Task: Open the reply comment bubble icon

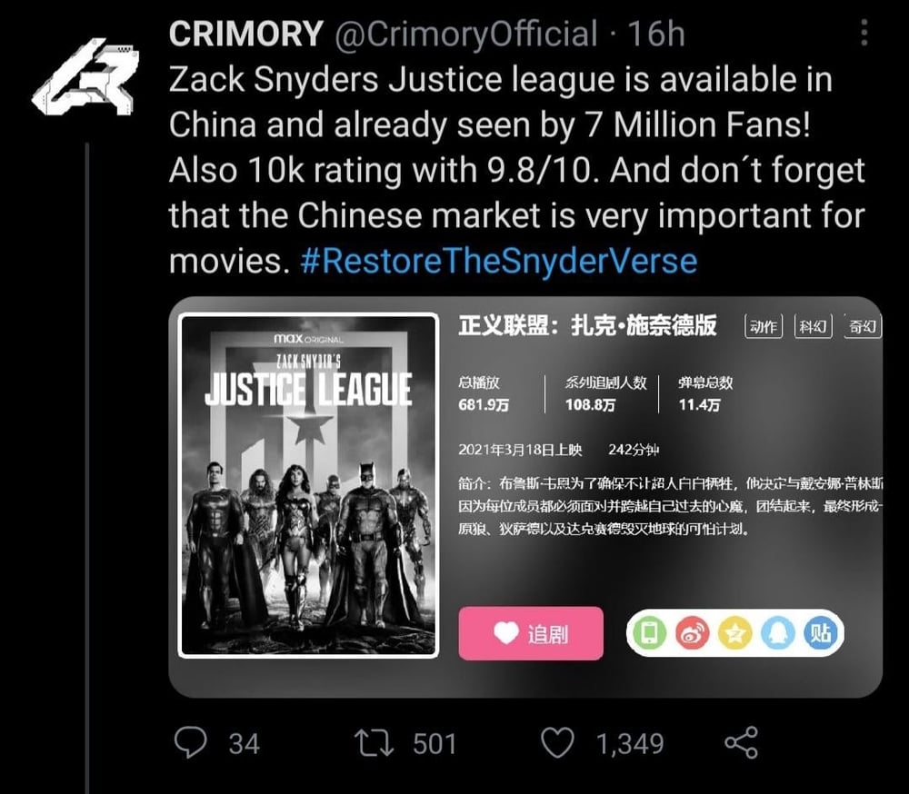Action: click(x=190, y=742)
